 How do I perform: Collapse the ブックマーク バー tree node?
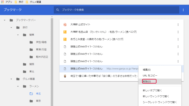(5, 20)
